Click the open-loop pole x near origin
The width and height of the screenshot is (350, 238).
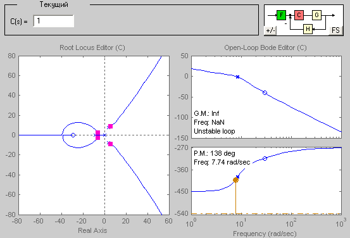[104, 135]
